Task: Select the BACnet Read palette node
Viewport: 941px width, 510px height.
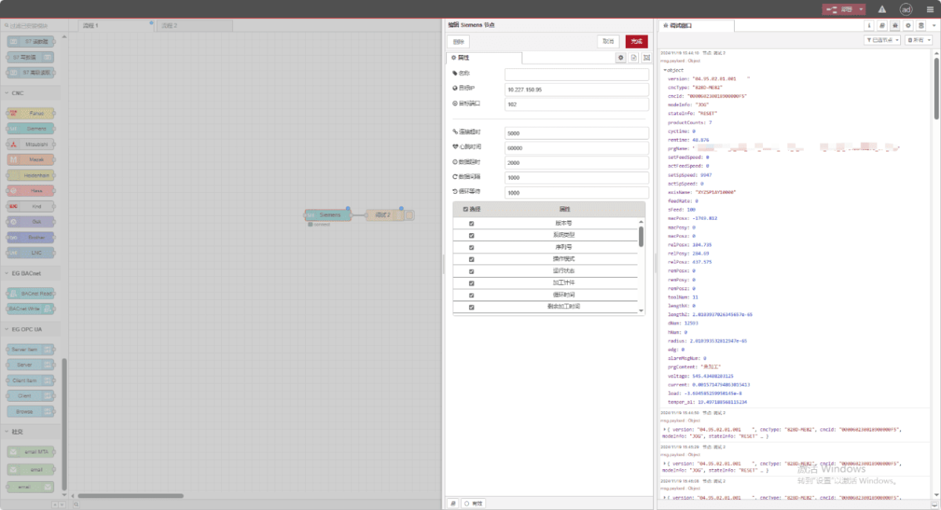Action: [31, 293]
